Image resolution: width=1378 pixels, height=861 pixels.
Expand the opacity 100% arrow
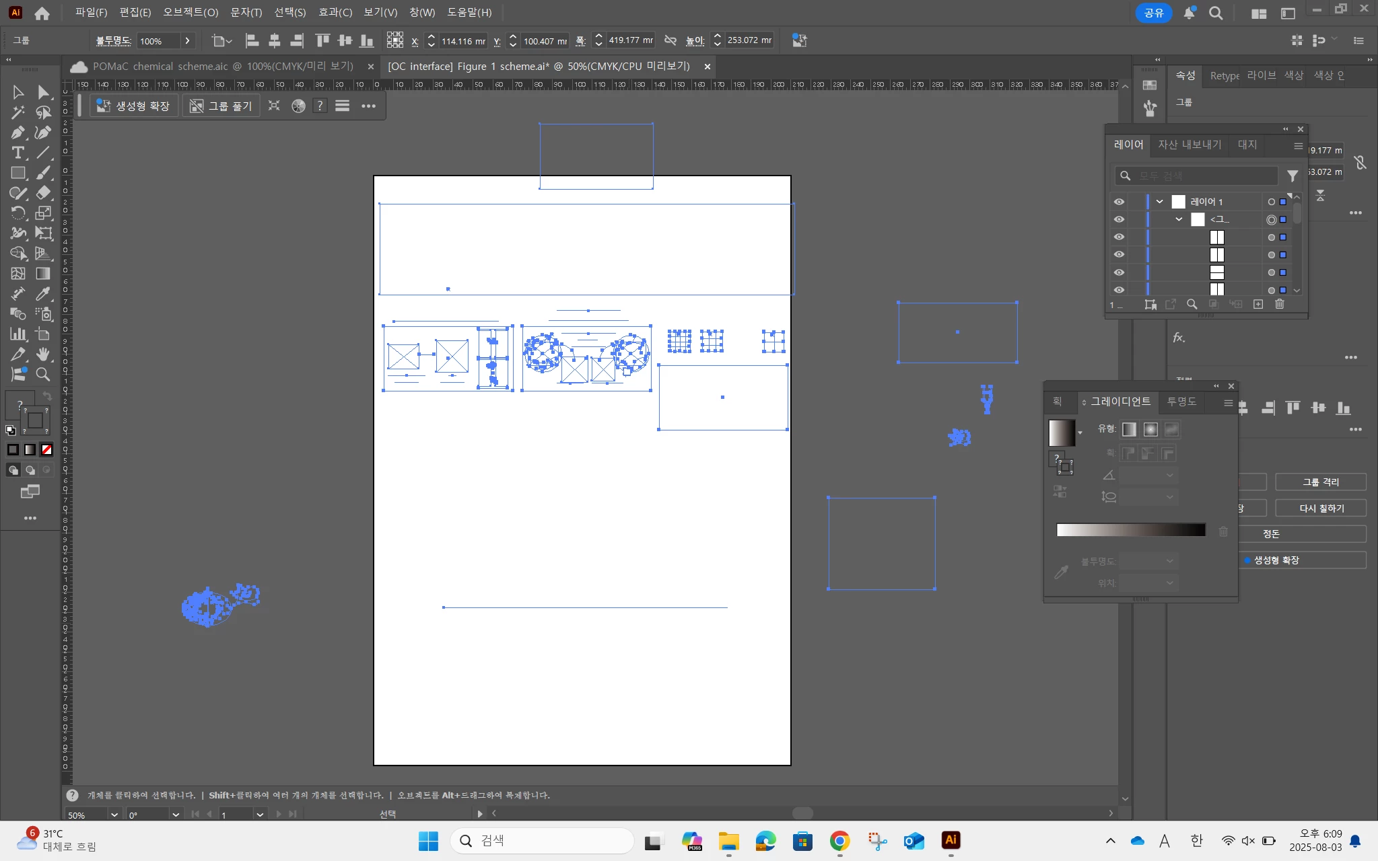coord(187,41)
